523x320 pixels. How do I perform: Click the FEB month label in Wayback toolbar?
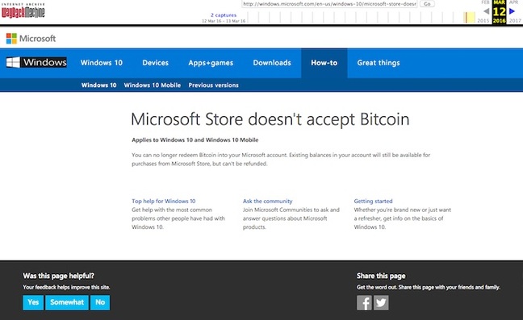pyautogui.click(x=485, y=2)
